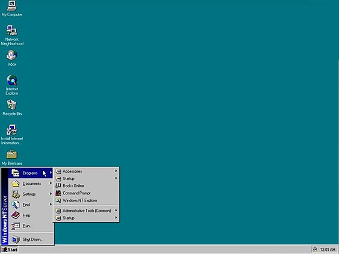Click the Shut Down monitor icon
339x254 pixels.
16,240
